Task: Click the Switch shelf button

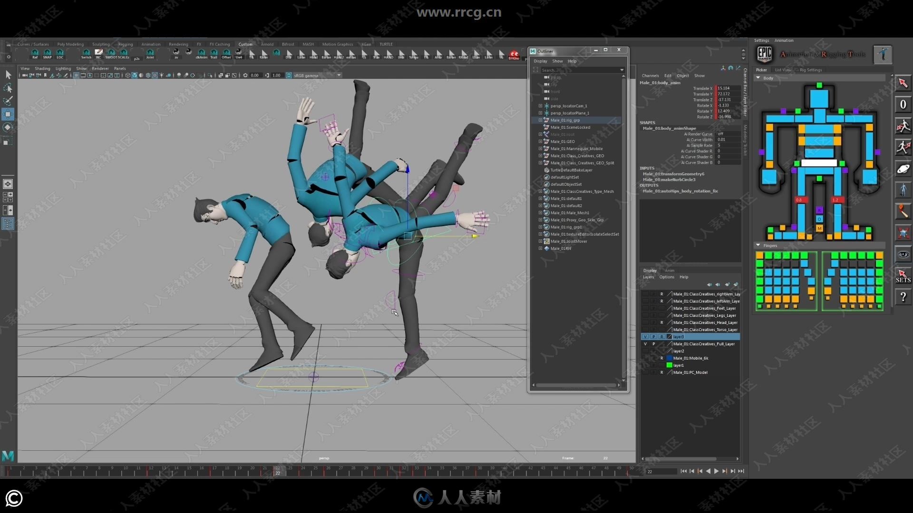Action: point(86,54)
